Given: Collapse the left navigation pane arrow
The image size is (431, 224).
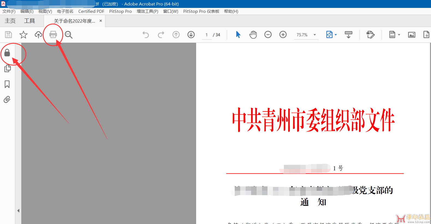Looking at the screenshot, I should 18,211.
